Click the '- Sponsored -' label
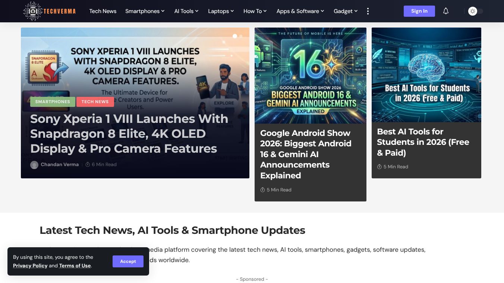 [x=252, y=279]
